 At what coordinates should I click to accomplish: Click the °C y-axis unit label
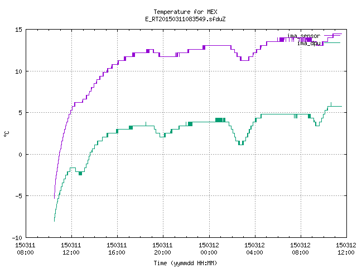click(7, 134)
